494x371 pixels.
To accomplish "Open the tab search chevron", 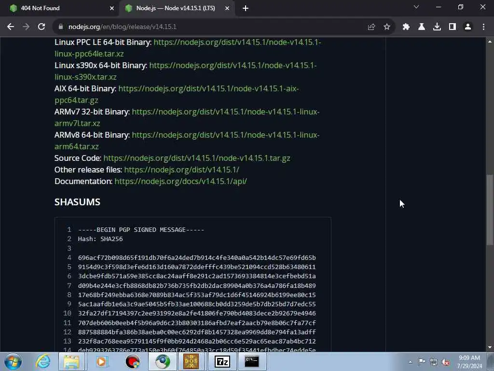I will [x=416, y=7].
